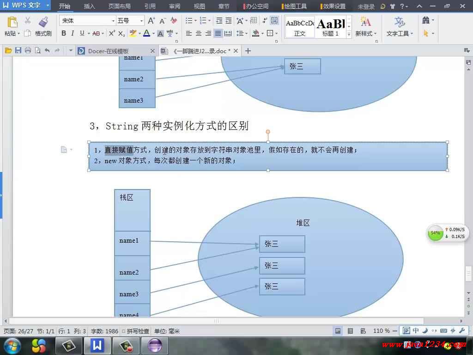Expand the font name dropdown showing 宋体
The height and width of the screenshot is (355, 473).
[113, 21]
